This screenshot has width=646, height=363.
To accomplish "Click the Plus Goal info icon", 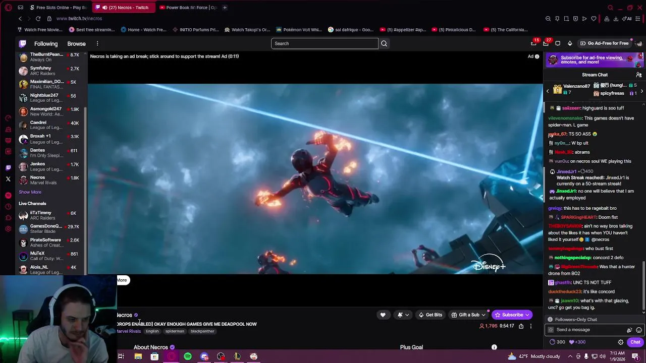I will 494,347.
